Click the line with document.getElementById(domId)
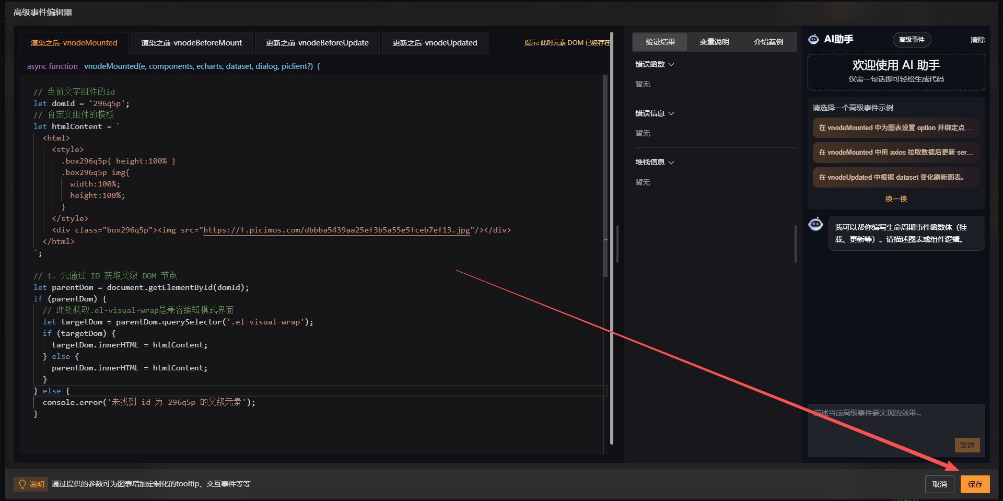Viewport: 1003px width, 501px height. (142, 287)
